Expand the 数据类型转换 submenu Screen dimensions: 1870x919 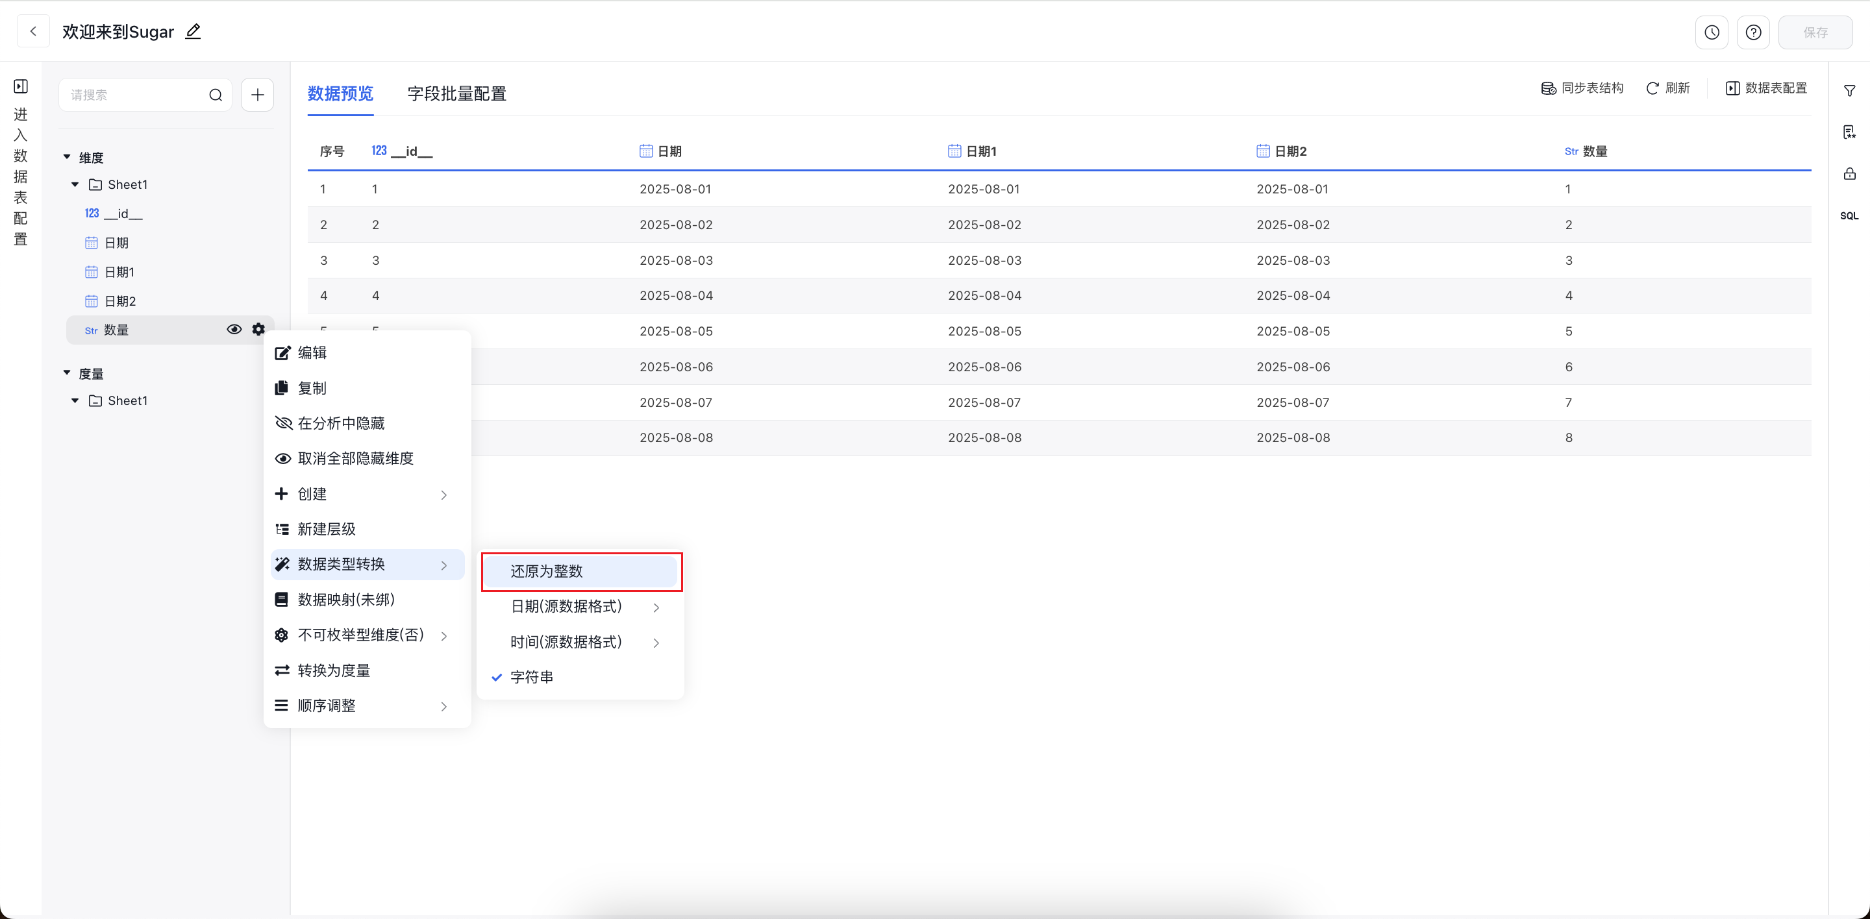(368, 564)
